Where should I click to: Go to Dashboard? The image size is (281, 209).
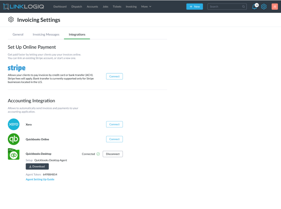[60, 7]
